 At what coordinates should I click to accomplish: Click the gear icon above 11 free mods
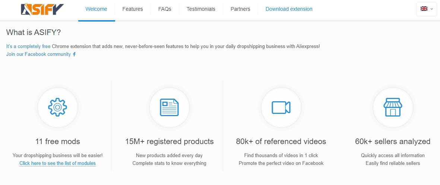57,107
